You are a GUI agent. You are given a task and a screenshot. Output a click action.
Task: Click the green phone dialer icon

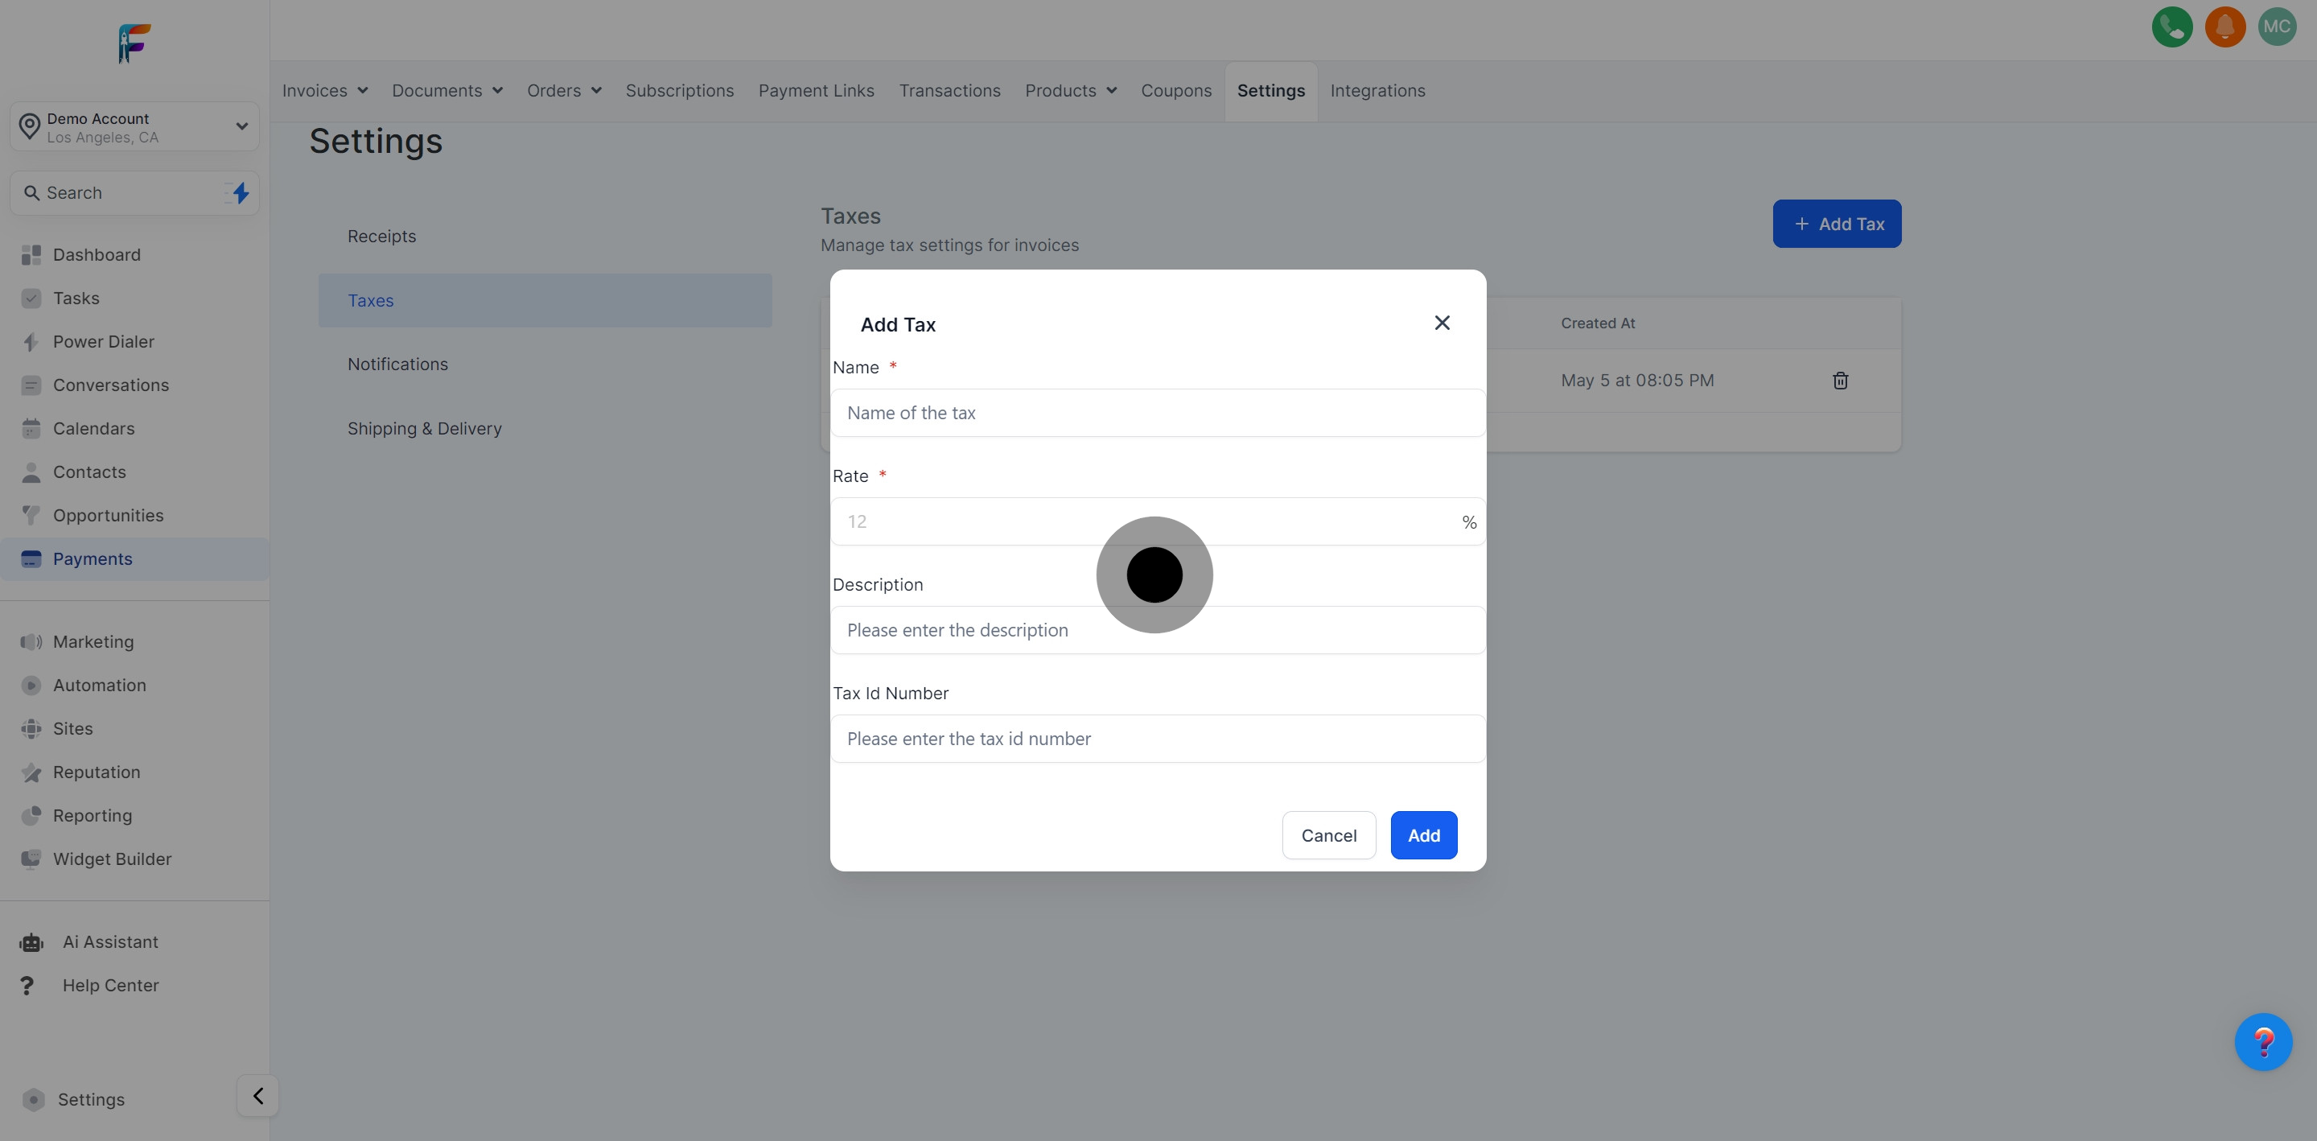[2171, 27]
